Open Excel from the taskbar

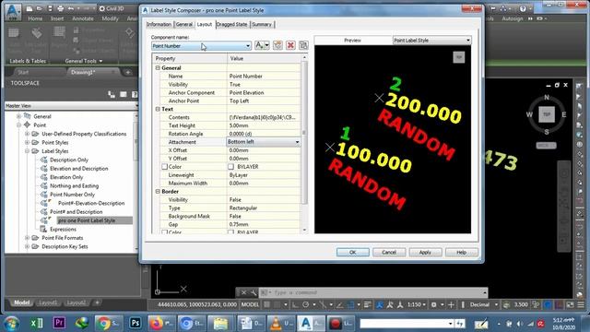[x=37, y=323]
